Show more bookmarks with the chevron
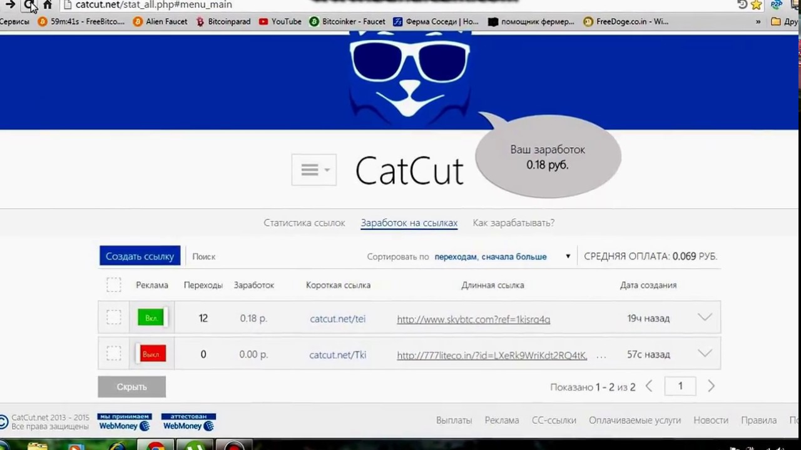This screenshot has width=801, height=450. pyautogui.click(x=758, y=21)
